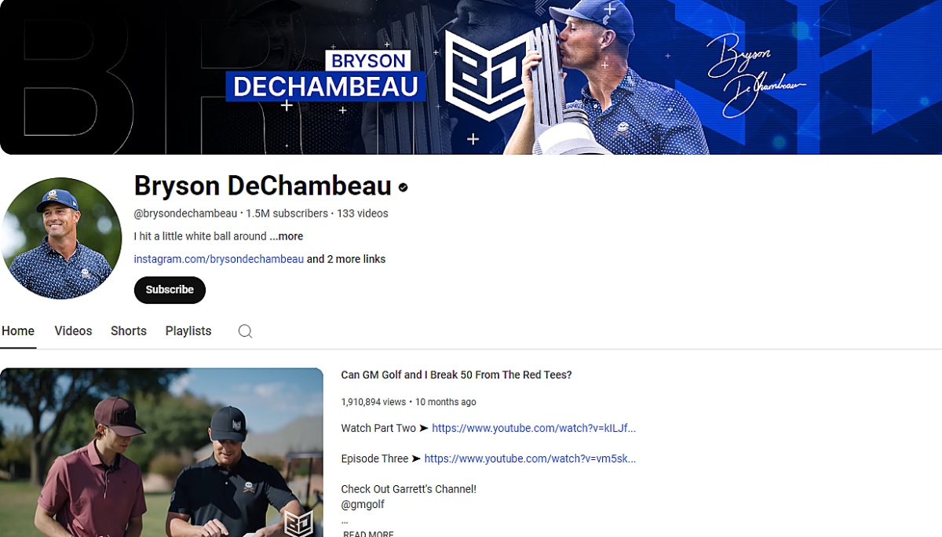Open the Shorts tab
Image resolution: width=942 pixels, height=537 pixels.
[129, 331]
